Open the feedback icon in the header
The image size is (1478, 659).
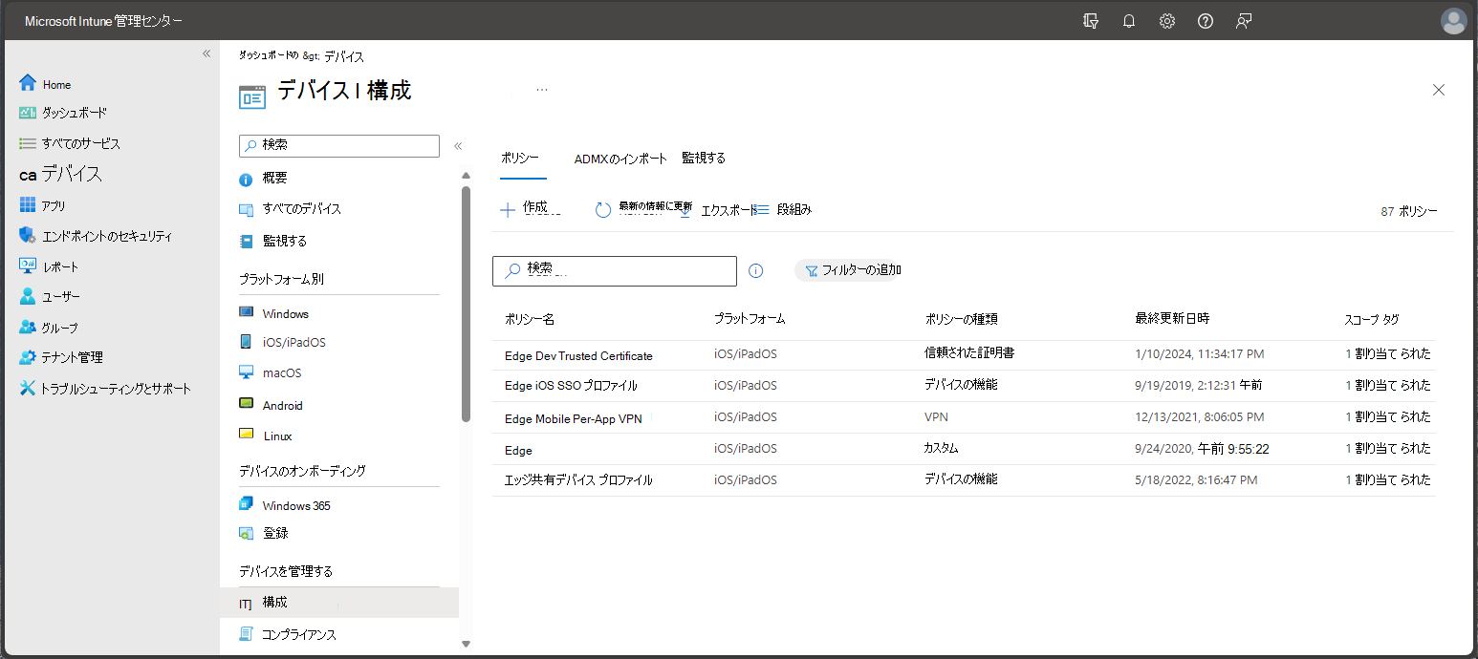[x=1244, y=21]
